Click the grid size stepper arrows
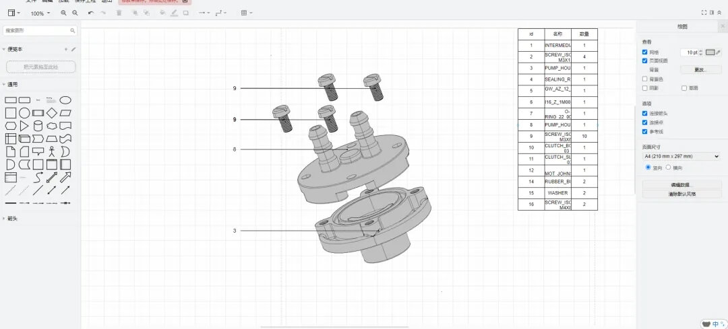The height and width of the screenshot is (329, 728). (x=702, y=52)
